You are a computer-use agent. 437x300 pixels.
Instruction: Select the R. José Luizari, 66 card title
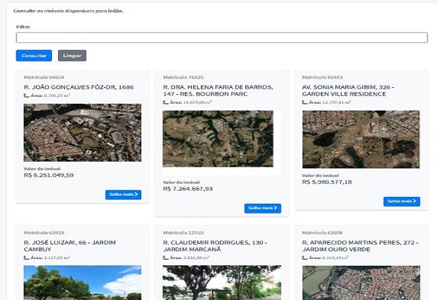(69, 246)
